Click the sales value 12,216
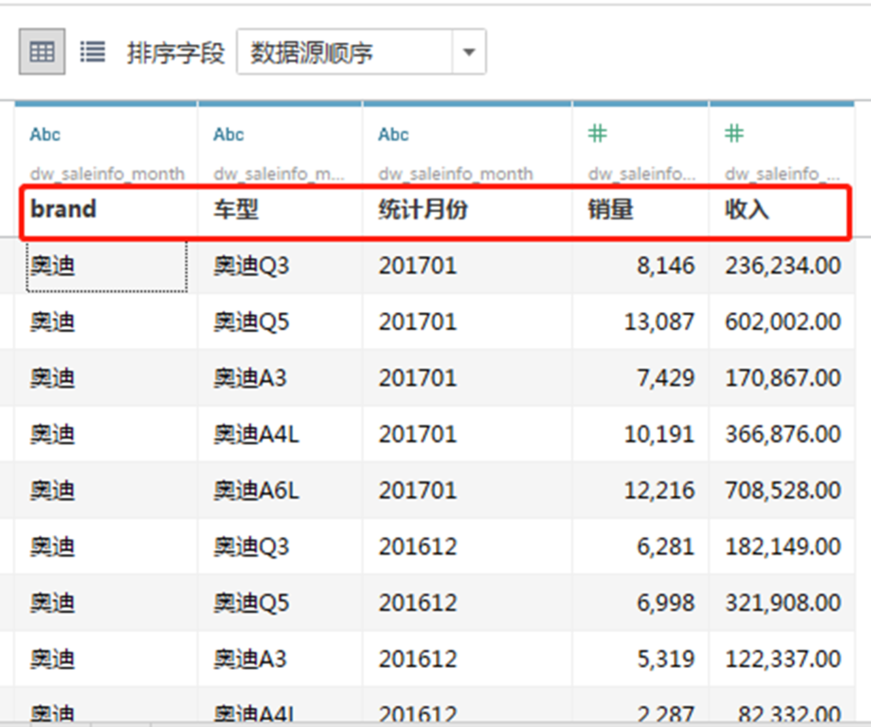871x727 pixels. (x=660, y=490)
